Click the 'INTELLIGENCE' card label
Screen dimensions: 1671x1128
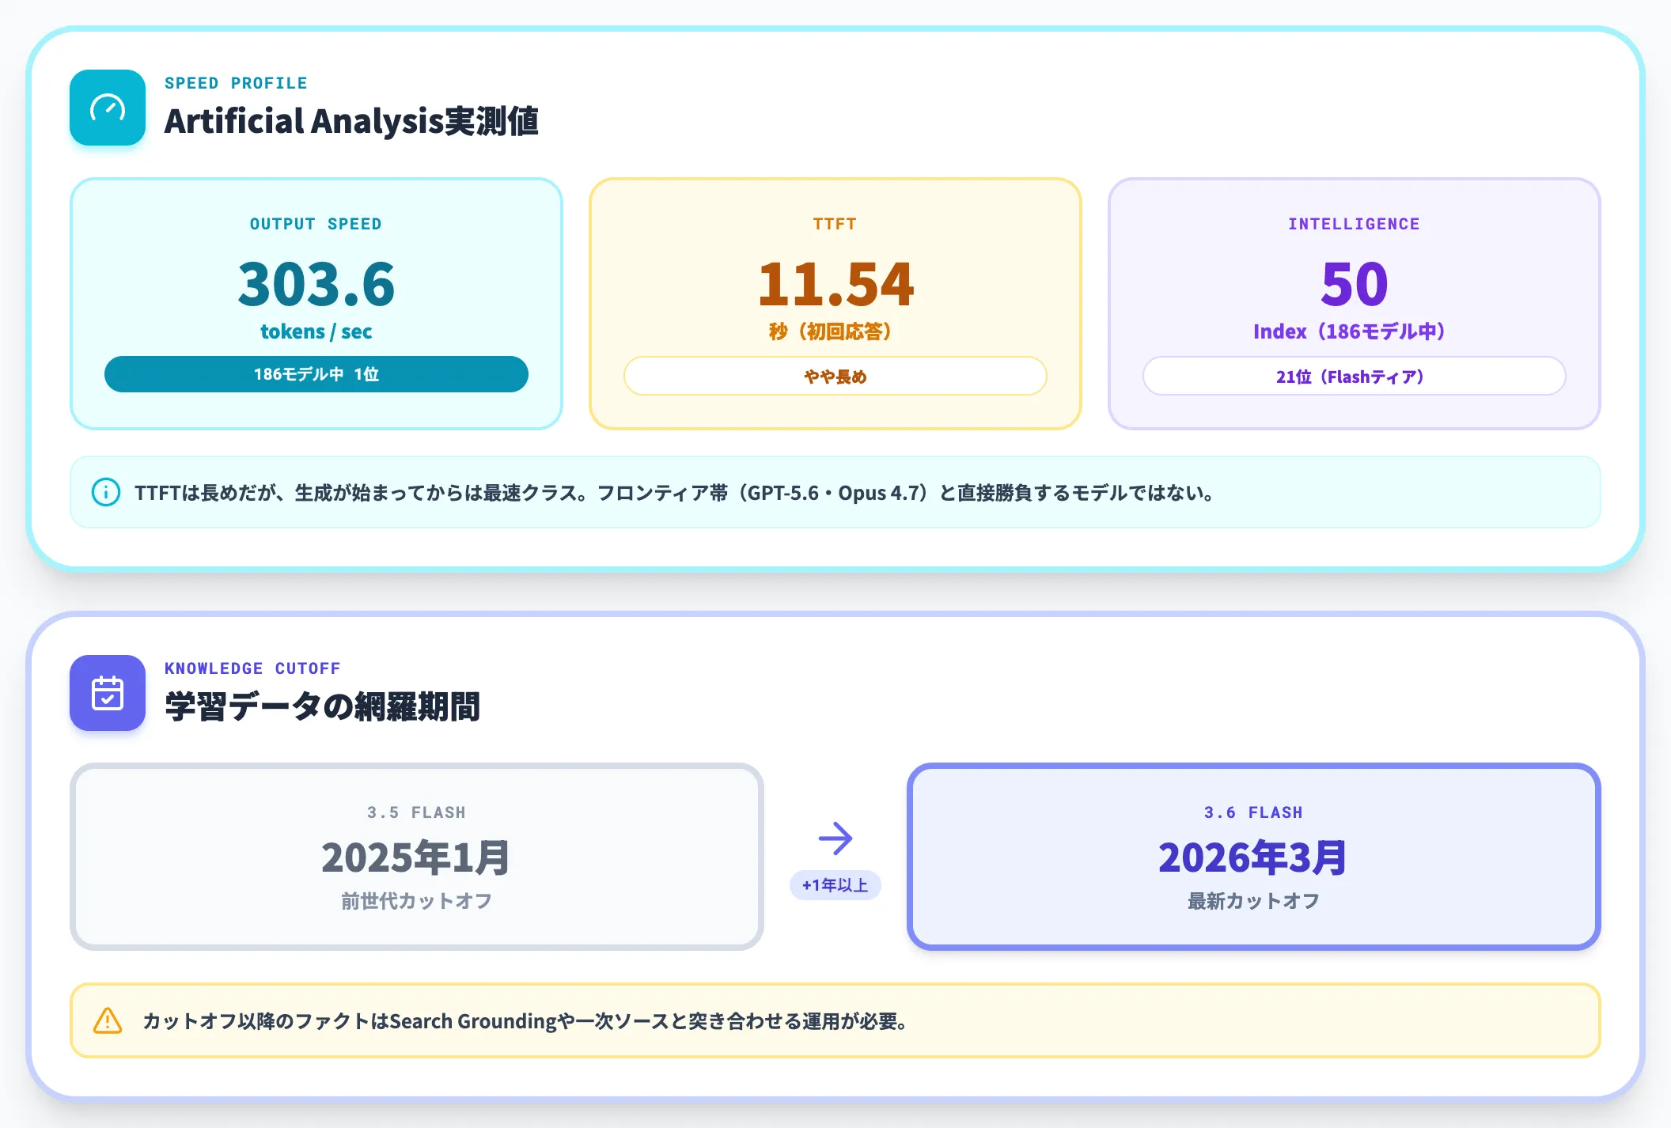click(x=1354, y=224)
